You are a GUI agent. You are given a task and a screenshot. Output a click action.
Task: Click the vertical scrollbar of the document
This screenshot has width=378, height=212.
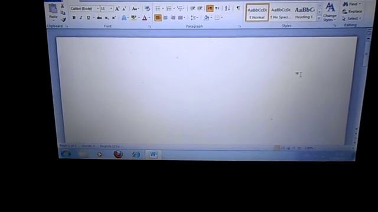[367, 53]
